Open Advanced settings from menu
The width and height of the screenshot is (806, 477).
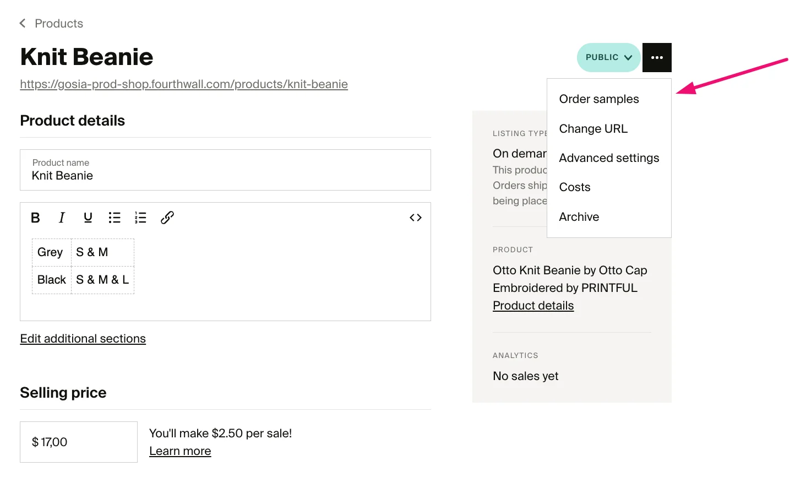click(609, 158)
